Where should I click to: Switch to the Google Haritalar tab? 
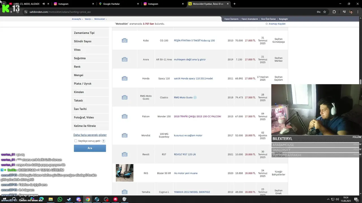[119, 4]
